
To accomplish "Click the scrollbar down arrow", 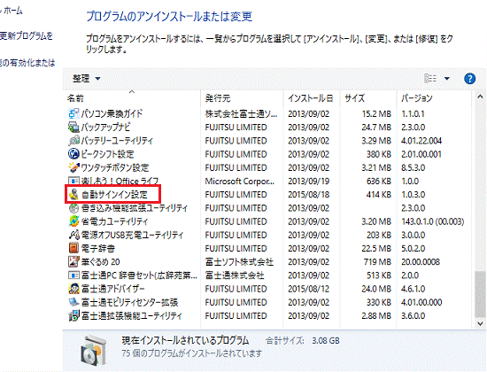I will point(480,323).
